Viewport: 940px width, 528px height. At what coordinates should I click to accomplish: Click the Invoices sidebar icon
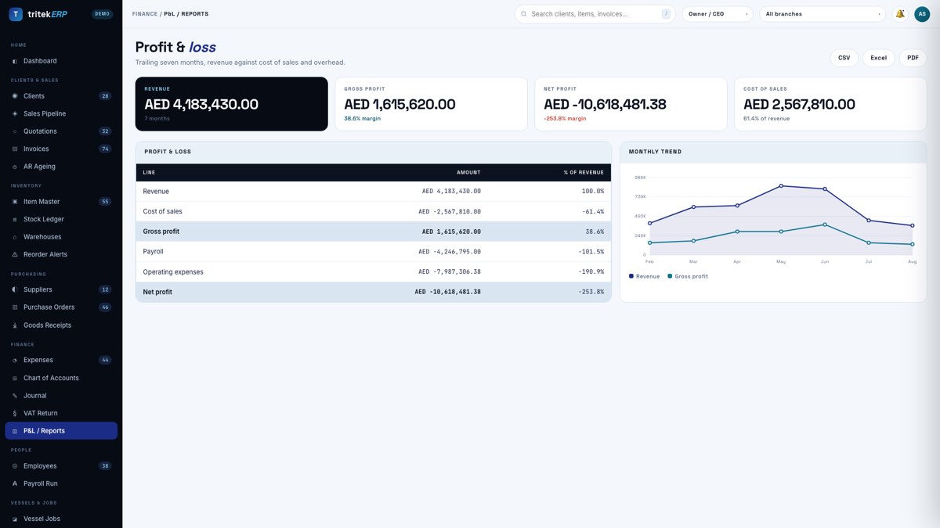[15, 149]
